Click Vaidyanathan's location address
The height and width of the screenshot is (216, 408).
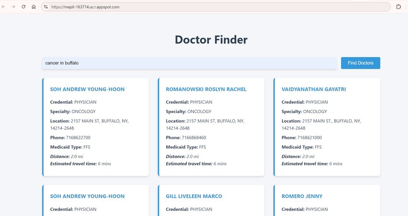[x=321, y=125]
